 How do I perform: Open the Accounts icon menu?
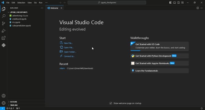coord(4,96)
